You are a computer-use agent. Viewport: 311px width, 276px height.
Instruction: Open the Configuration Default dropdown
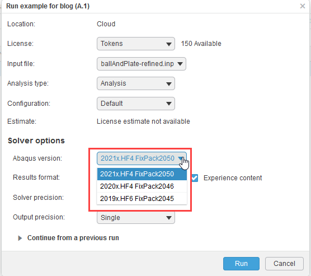pyautogui.click(x=136, y=104)
